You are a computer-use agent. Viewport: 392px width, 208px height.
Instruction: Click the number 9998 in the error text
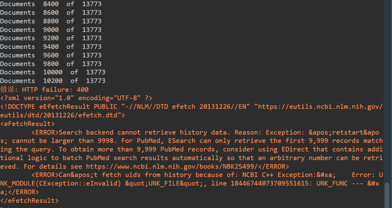click(106, 141)
